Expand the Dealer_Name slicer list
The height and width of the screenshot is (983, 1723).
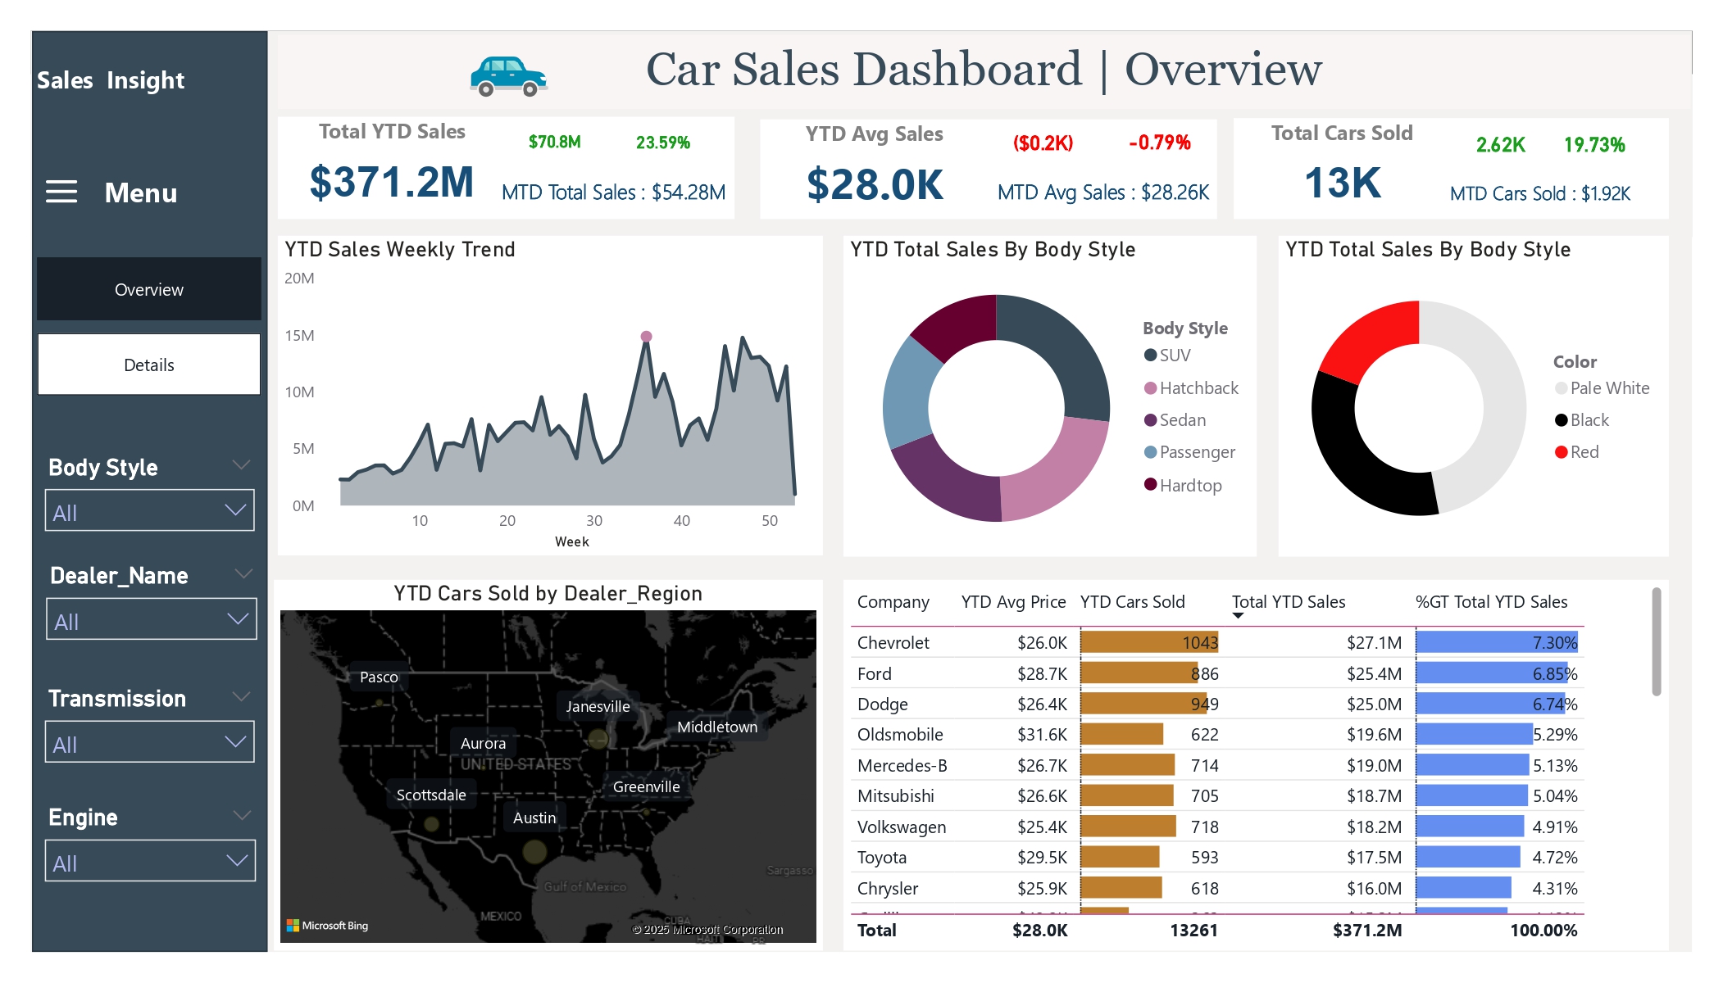coord(239,618)
